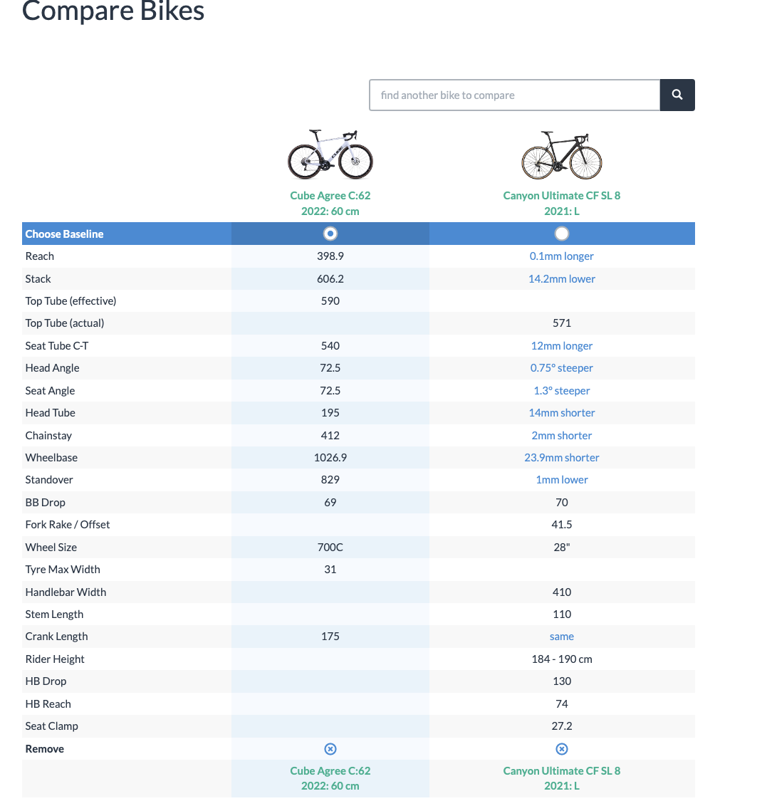Remove Cube Agree C:62 using X icon
Image resolution: width=762 pixels, height=806 pixels.
[x=330, y=748]
